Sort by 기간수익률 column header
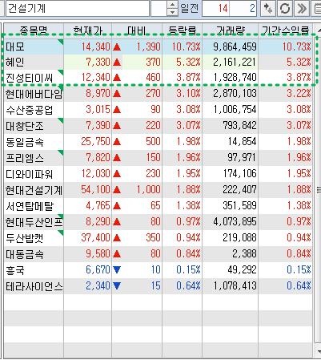321x360 pixels. pos(285,30)
